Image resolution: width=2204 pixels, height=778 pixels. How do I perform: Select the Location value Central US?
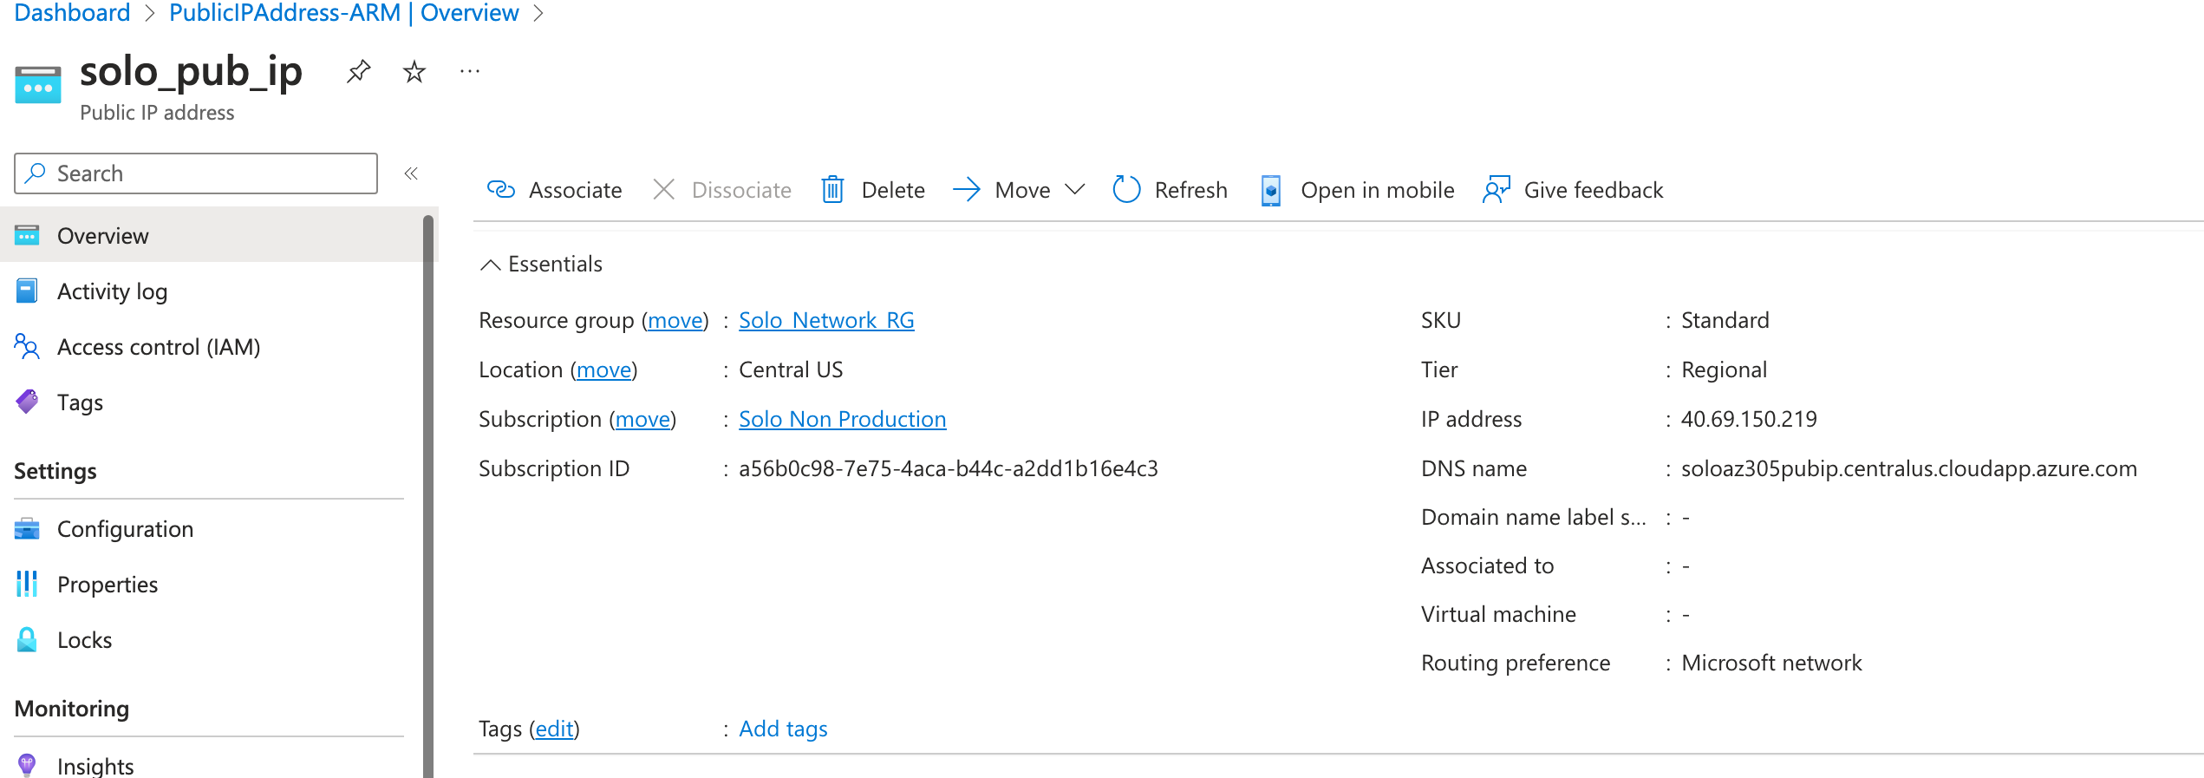791,369
